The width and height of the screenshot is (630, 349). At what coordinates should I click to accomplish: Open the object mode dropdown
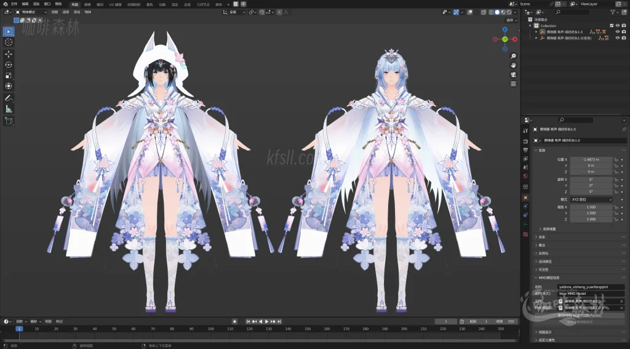31,12
